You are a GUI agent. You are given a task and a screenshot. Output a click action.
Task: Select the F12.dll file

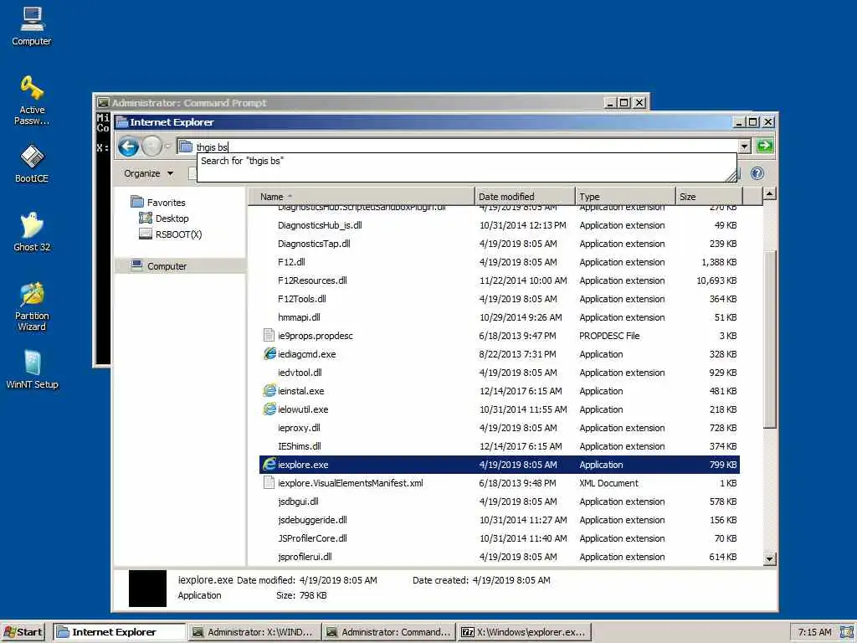pos(291,262)
